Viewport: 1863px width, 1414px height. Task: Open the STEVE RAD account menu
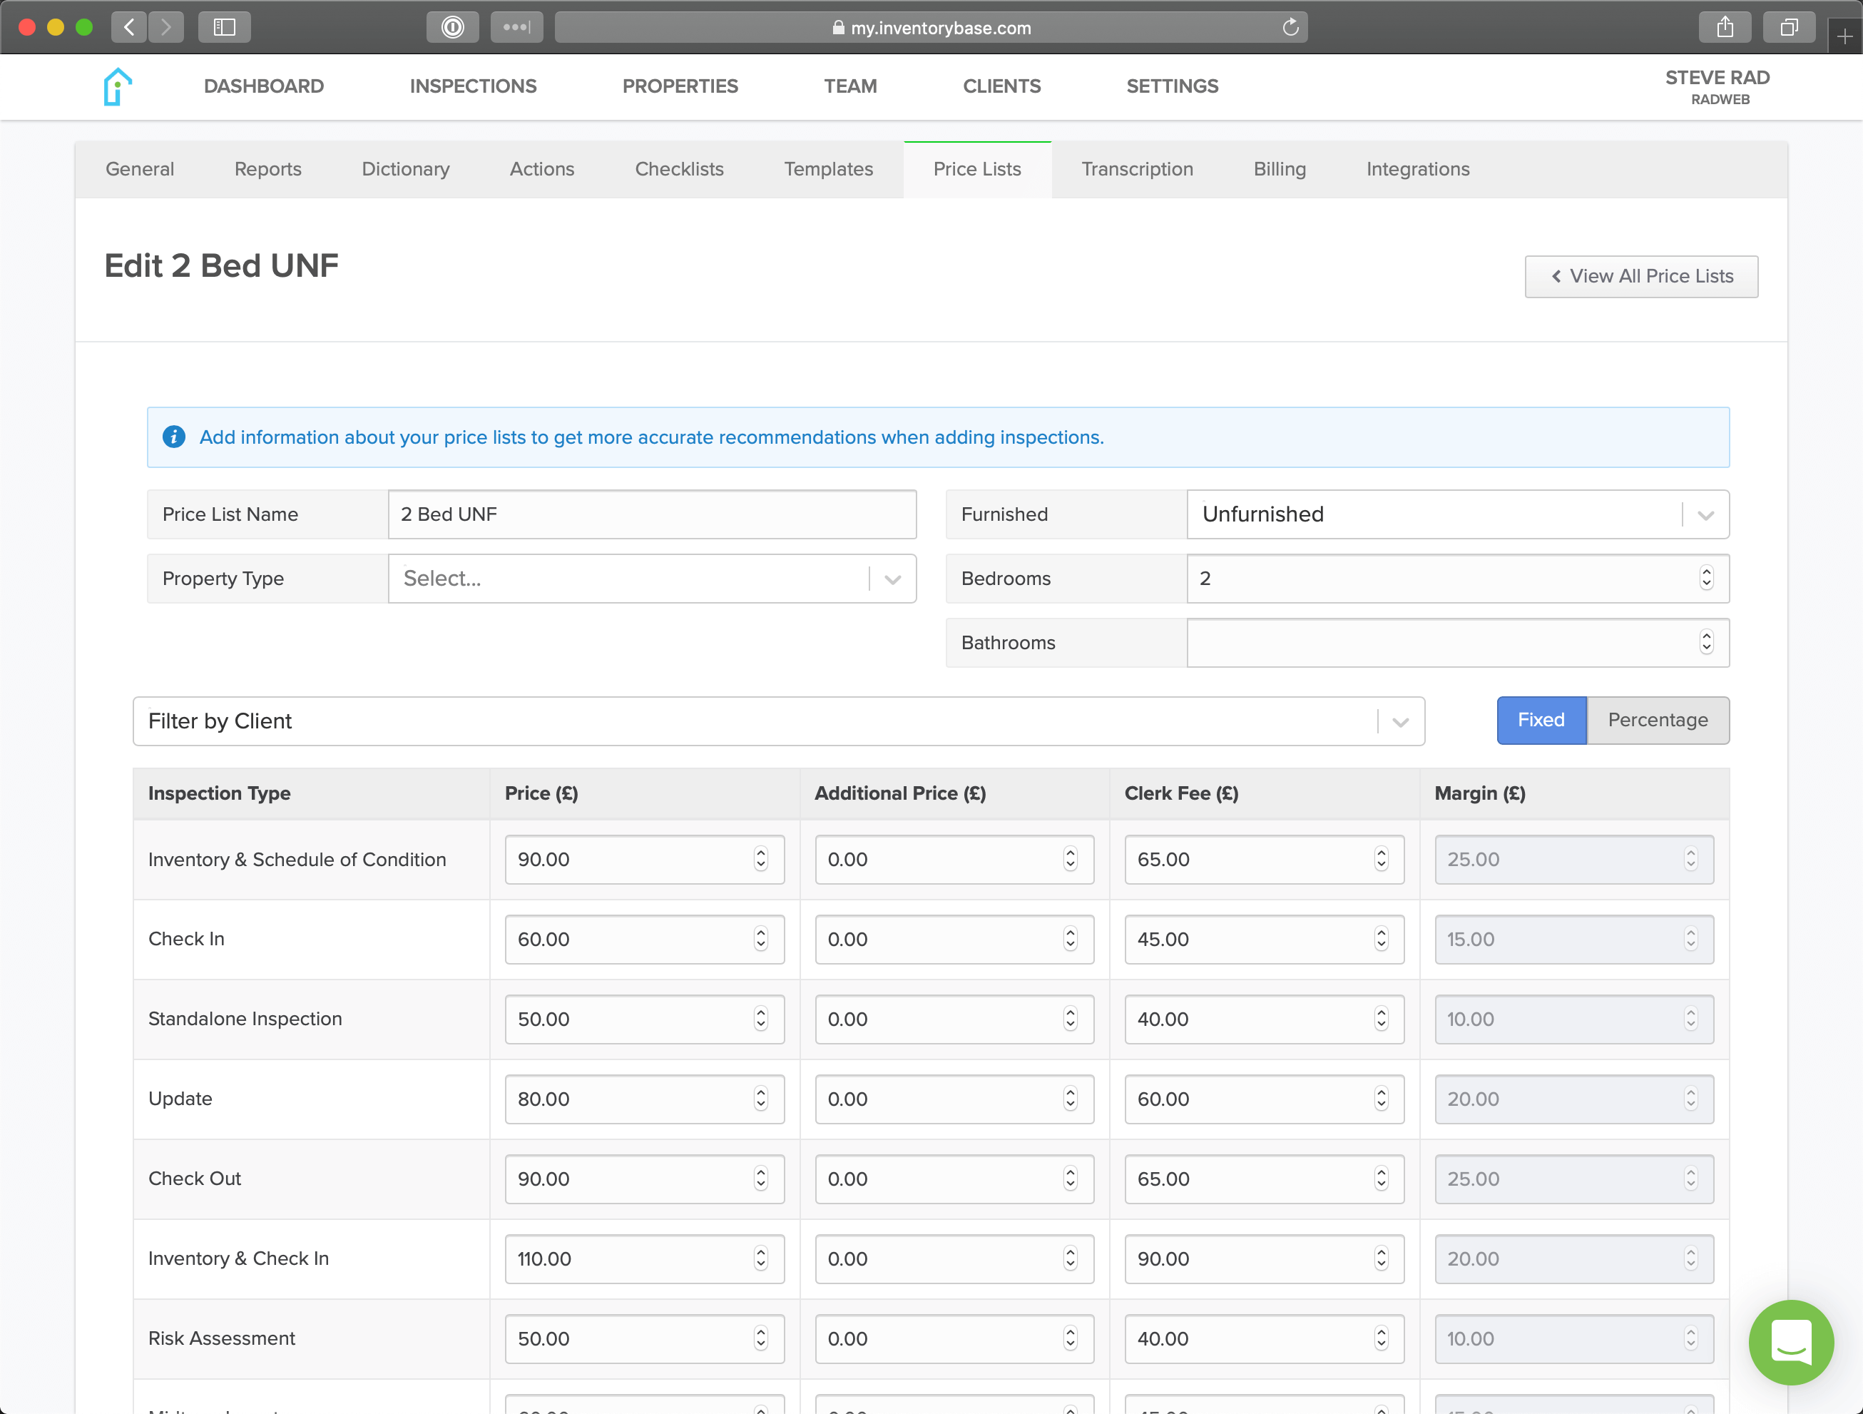pos(1717,87)
